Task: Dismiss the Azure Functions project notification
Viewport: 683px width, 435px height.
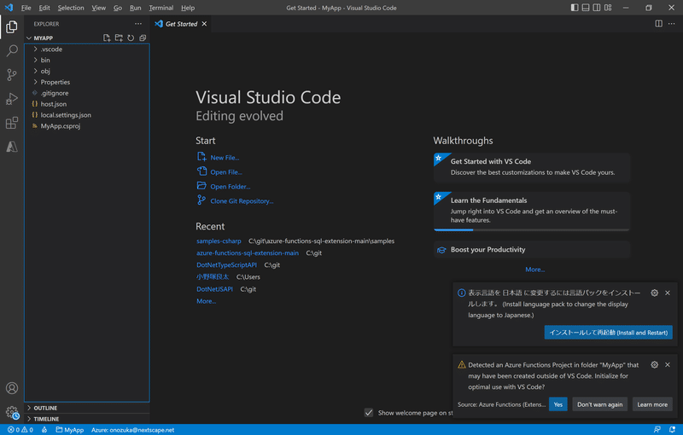Action: click(x=668, y=364)
